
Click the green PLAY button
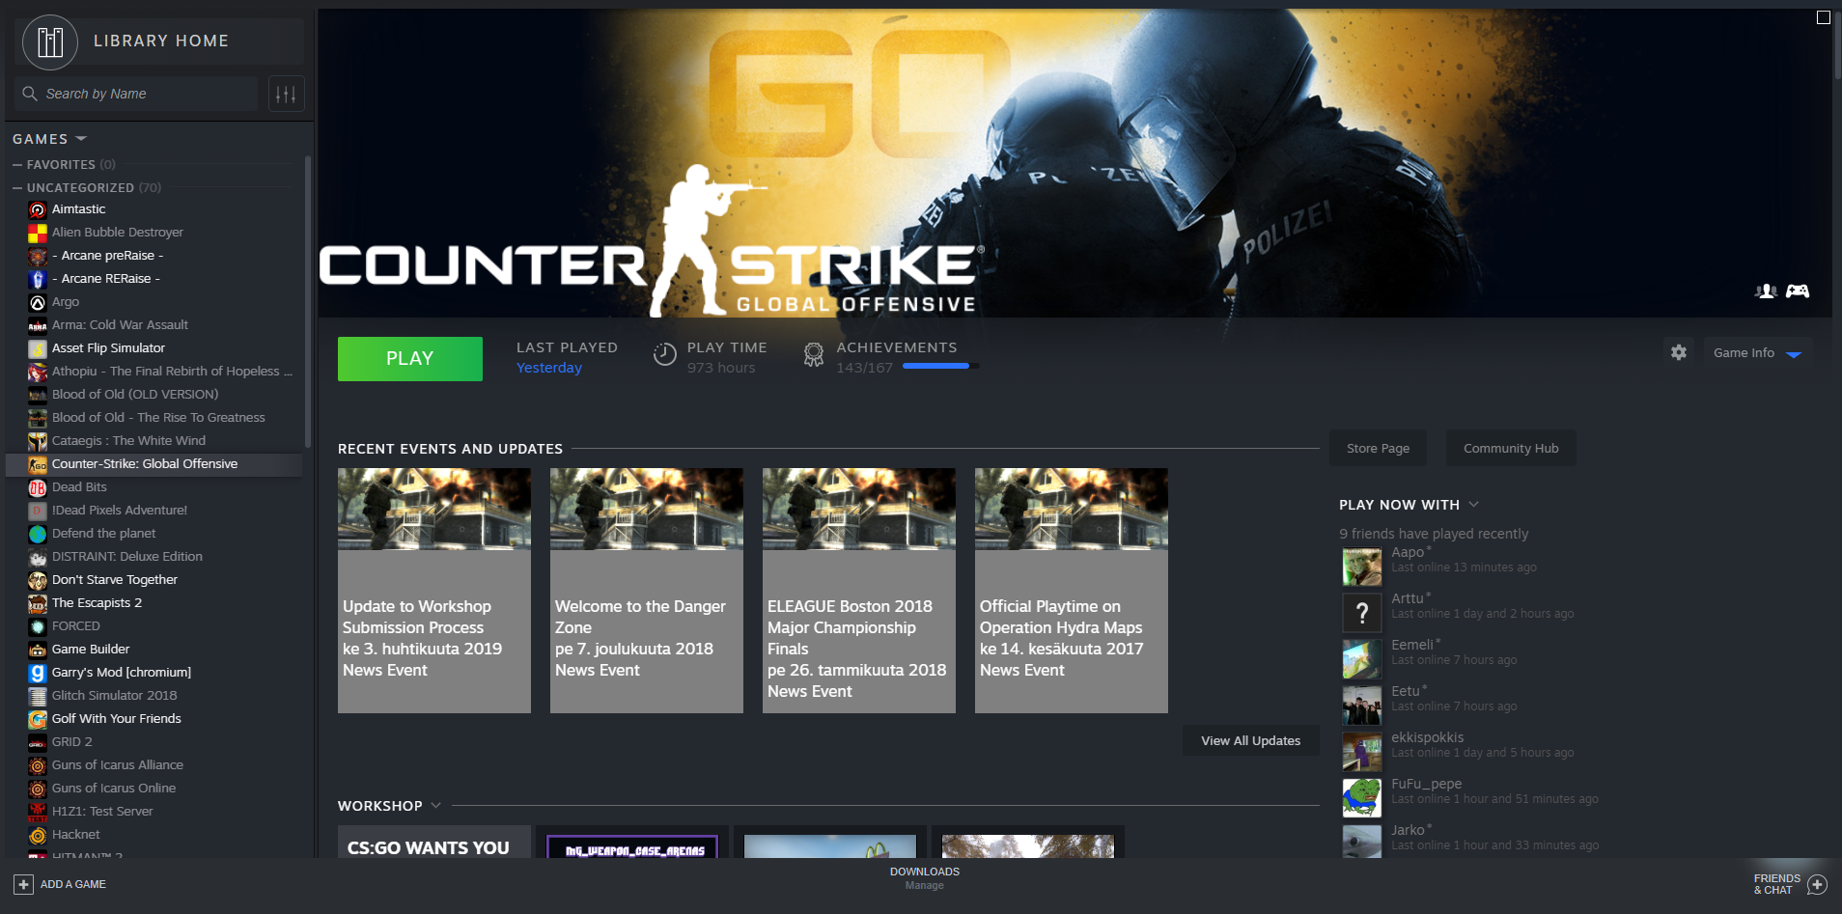(410, 359)
